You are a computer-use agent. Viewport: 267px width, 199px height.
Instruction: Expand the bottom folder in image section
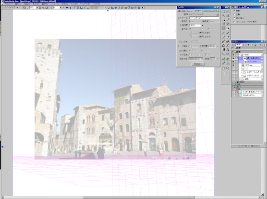tap(239, 79)
